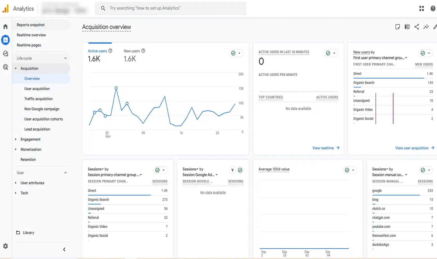Select Traffic acquisition in the sidebar

click(38, 99)
